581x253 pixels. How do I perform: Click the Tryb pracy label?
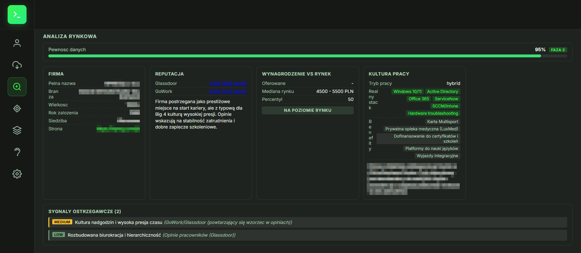(380, 83)
